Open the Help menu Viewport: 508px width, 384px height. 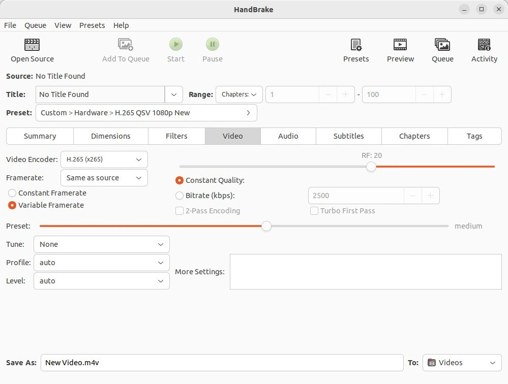click(121, 25)
